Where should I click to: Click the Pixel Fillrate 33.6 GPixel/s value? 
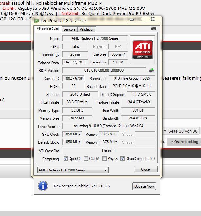tap(77, 102)
